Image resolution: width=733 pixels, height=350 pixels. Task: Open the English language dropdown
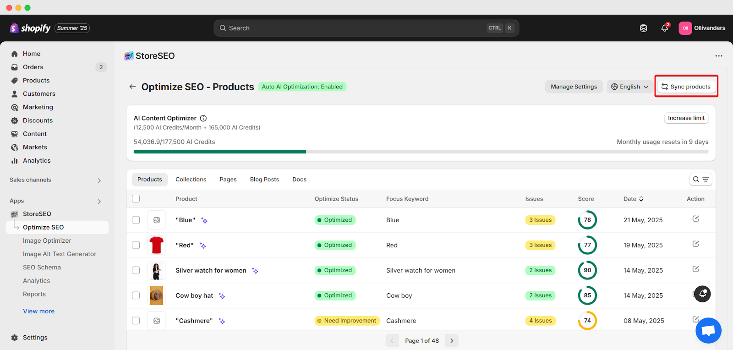coord(630,87)
